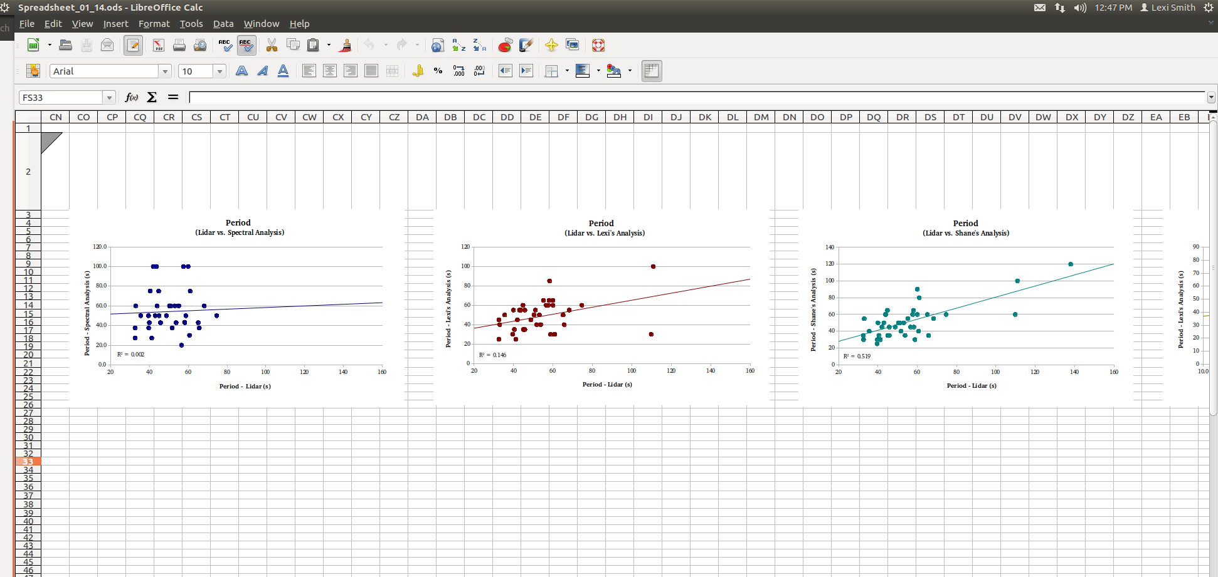
Task: Expand the Background Color dropdown arrow
Action: [x=598, y=71]
